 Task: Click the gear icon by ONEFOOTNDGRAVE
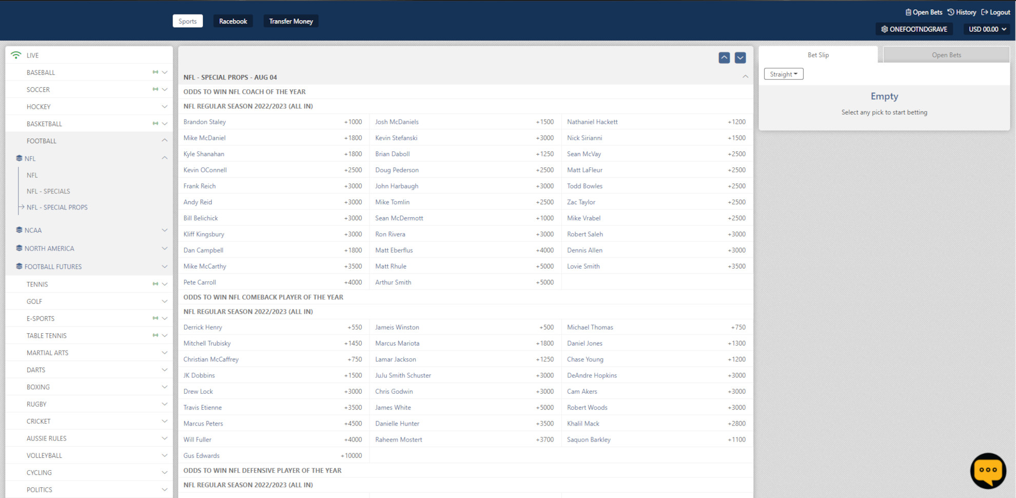(884, 29)
